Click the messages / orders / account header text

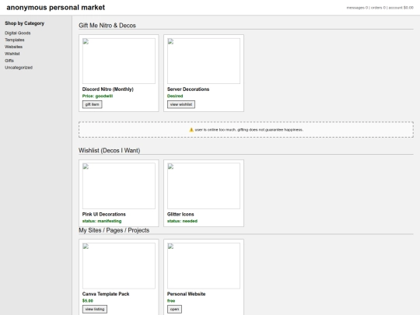(x=380, y=8)
